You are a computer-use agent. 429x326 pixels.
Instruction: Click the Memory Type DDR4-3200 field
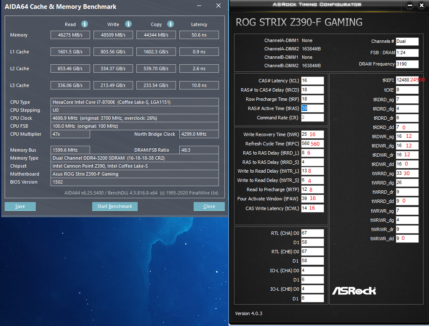coord(135,158)
